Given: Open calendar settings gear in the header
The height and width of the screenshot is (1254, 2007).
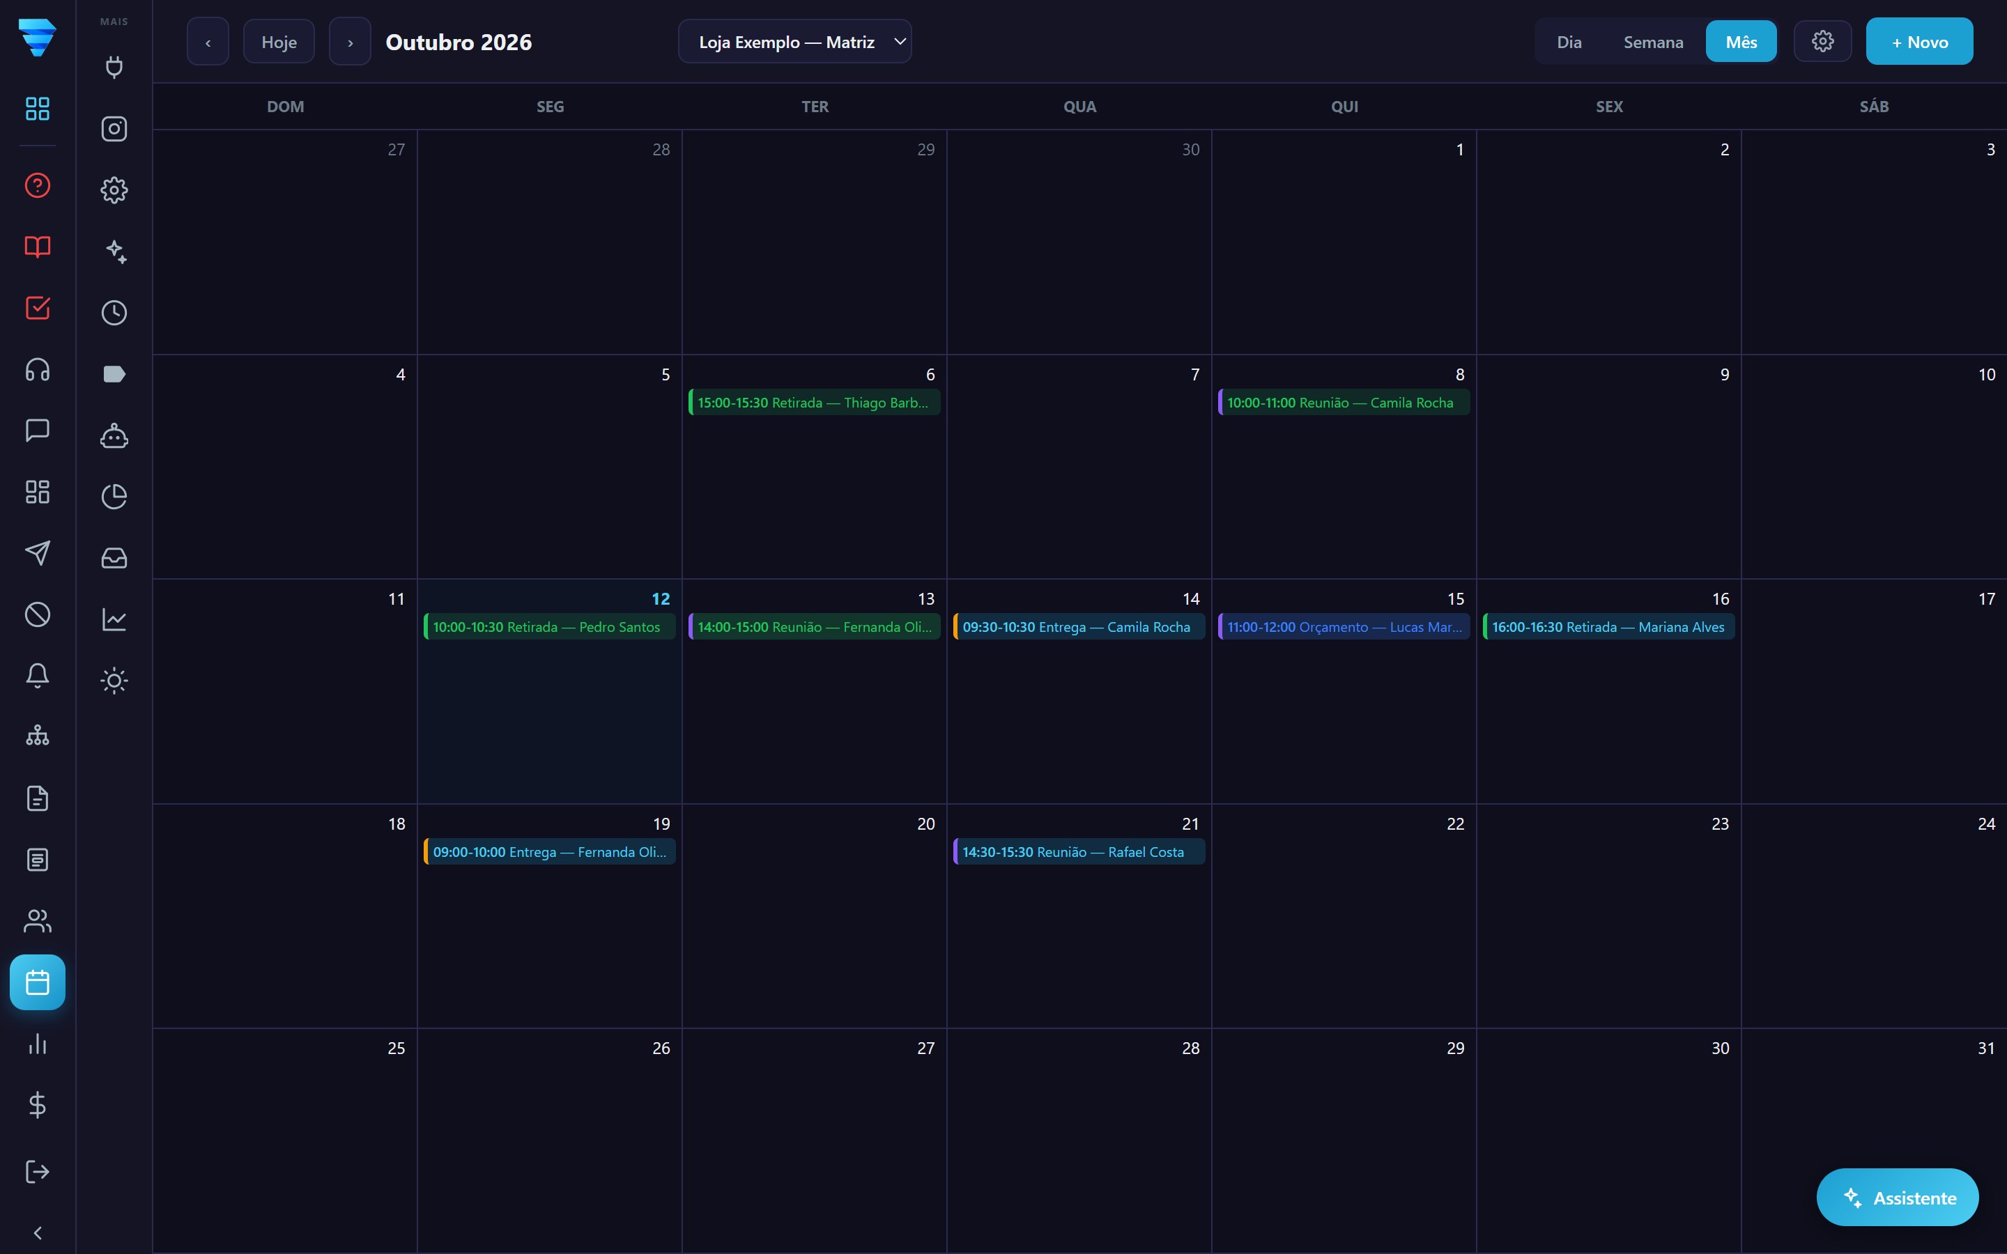Looking at the screenshot, I should [x=1822, y=42].
